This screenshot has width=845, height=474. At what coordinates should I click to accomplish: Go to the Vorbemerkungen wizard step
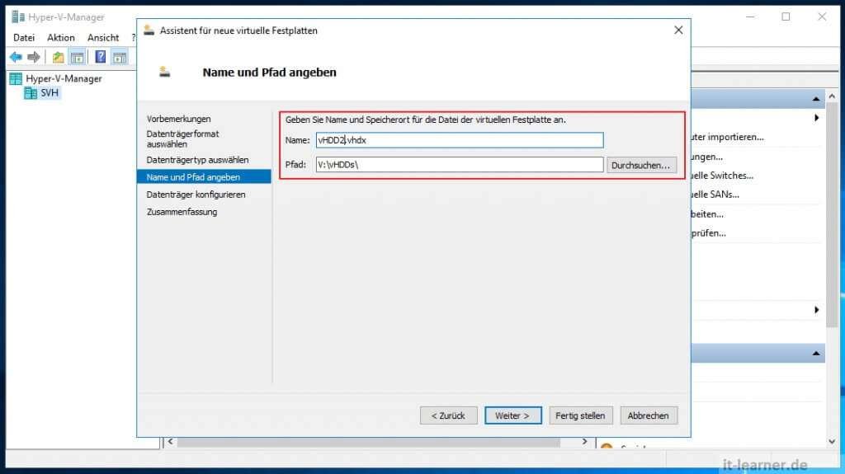pos(178,119)
